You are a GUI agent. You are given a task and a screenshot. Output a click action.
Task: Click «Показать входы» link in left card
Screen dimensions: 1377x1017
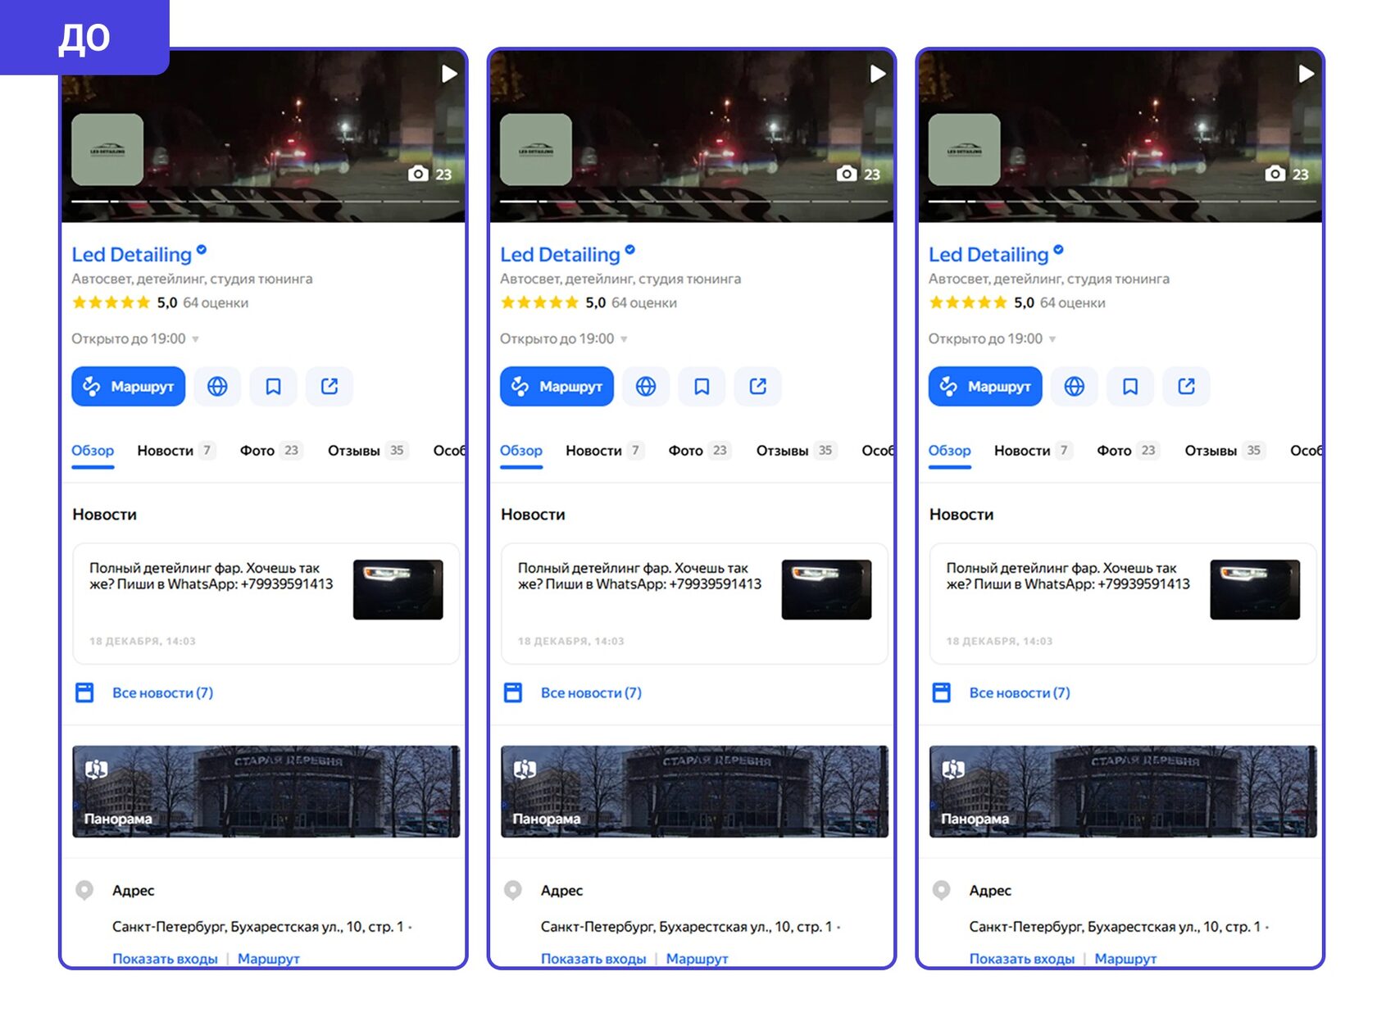click(x=165, y=958)
